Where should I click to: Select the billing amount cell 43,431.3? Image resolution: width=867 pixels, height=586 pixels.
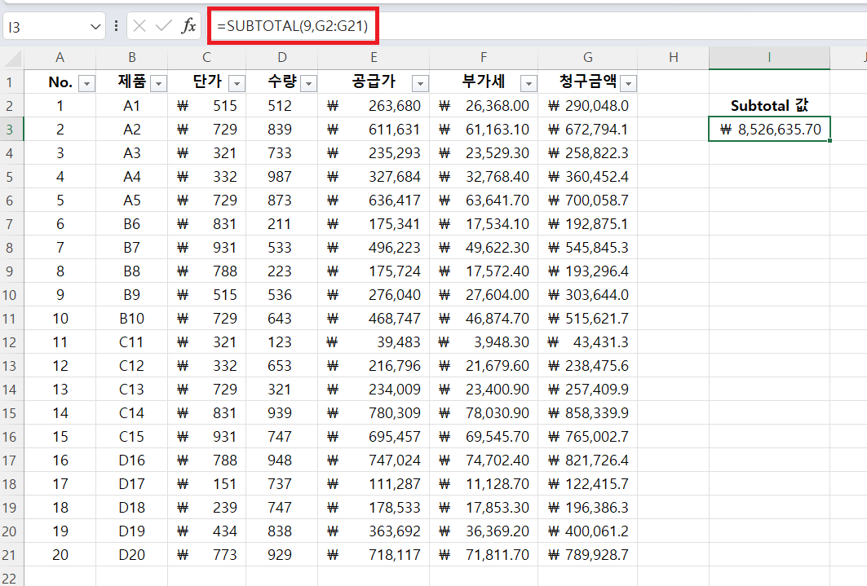[x=588, y=341]
